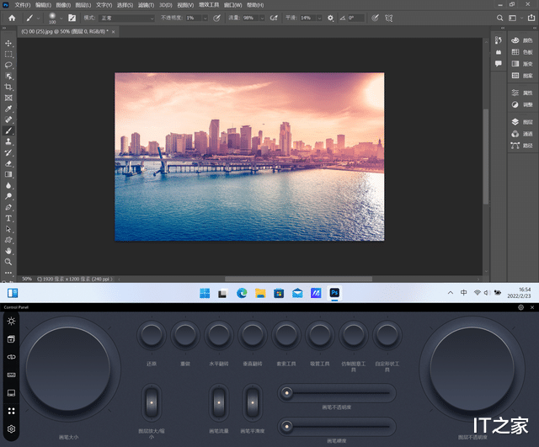The height and width of the screenshot is (447, 539).
Task: Choose the Type (T) tool
Action: (x=8, y=217)
